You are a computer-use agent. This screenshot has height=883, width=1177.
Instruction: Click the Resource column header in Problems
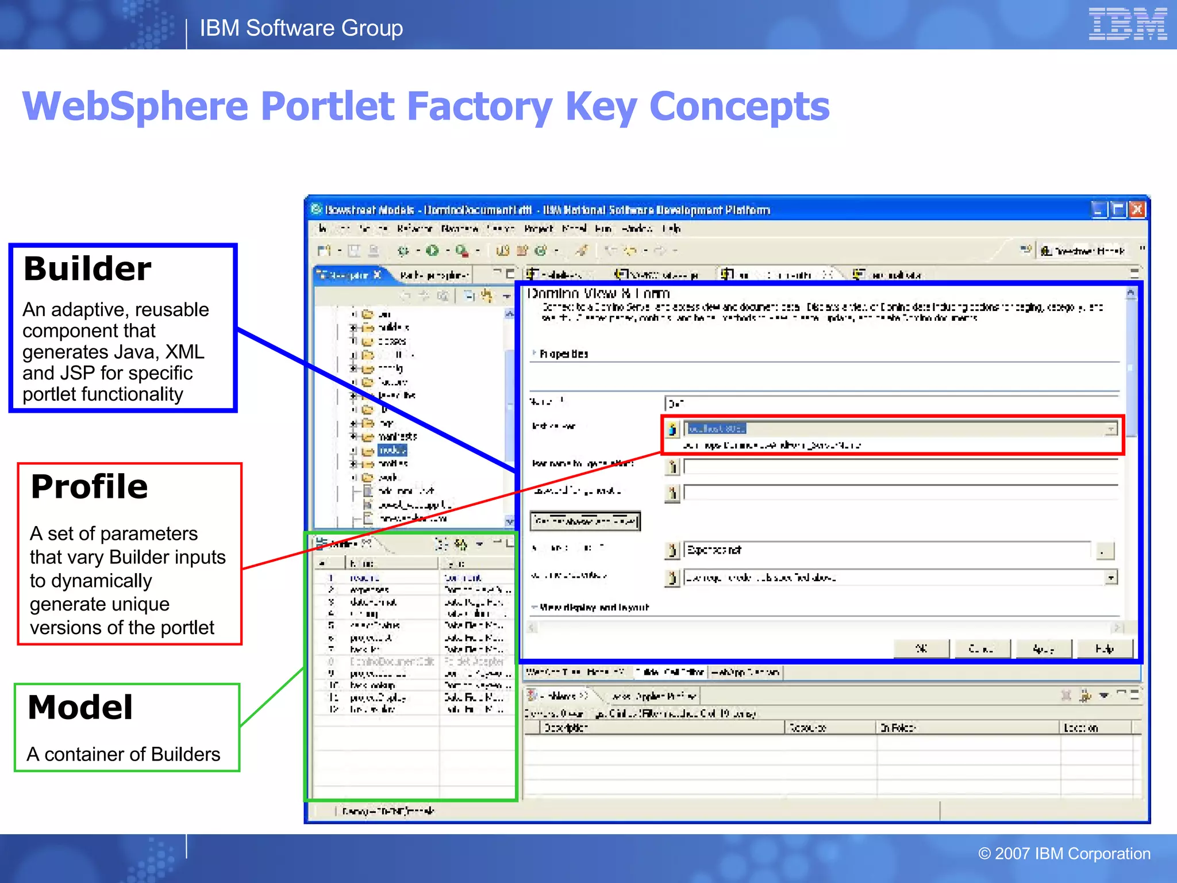831,728
